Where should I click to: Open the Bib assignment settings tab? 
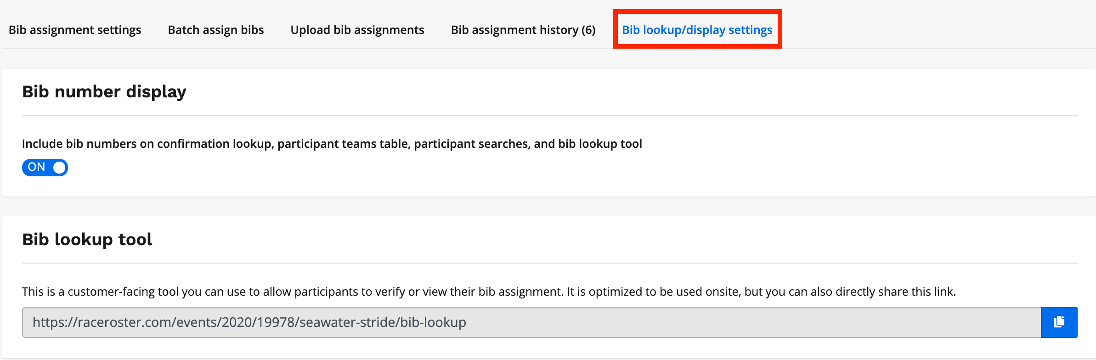pos(75,30)
